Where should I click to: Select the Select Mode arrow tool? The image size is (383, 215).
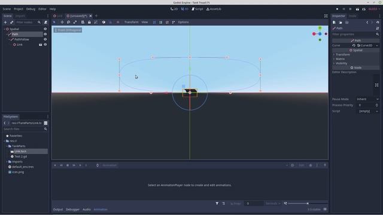click(x=54, y=22)
